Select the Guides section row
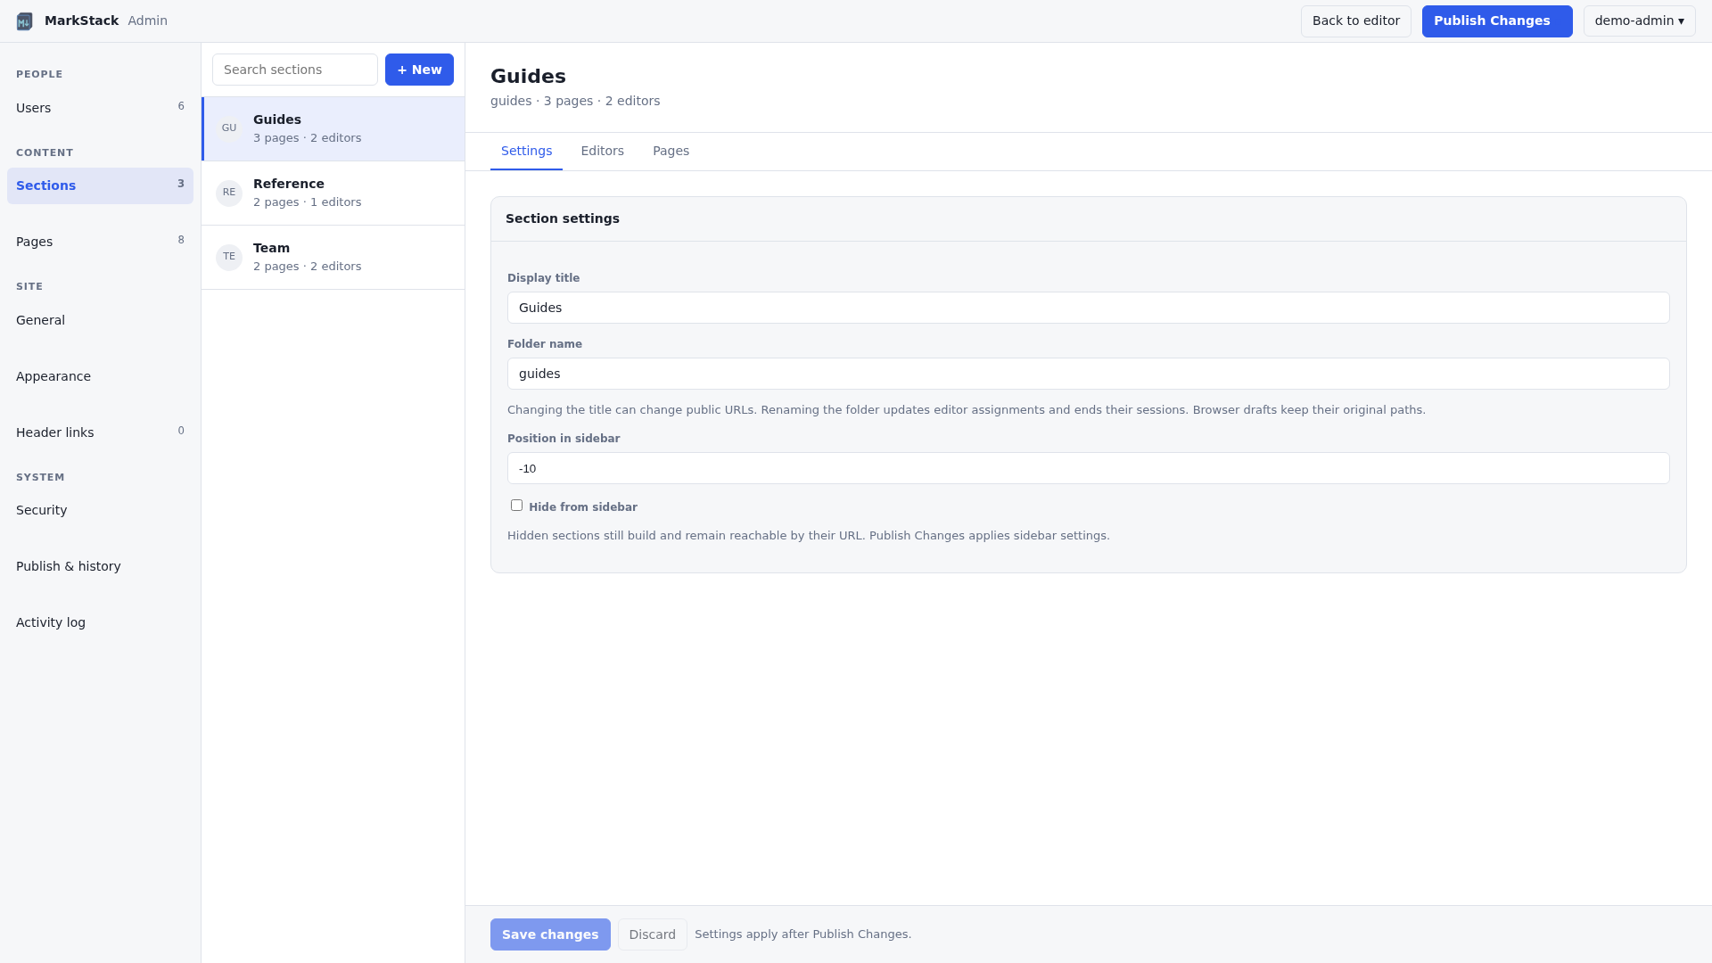 tap(333, 129)
